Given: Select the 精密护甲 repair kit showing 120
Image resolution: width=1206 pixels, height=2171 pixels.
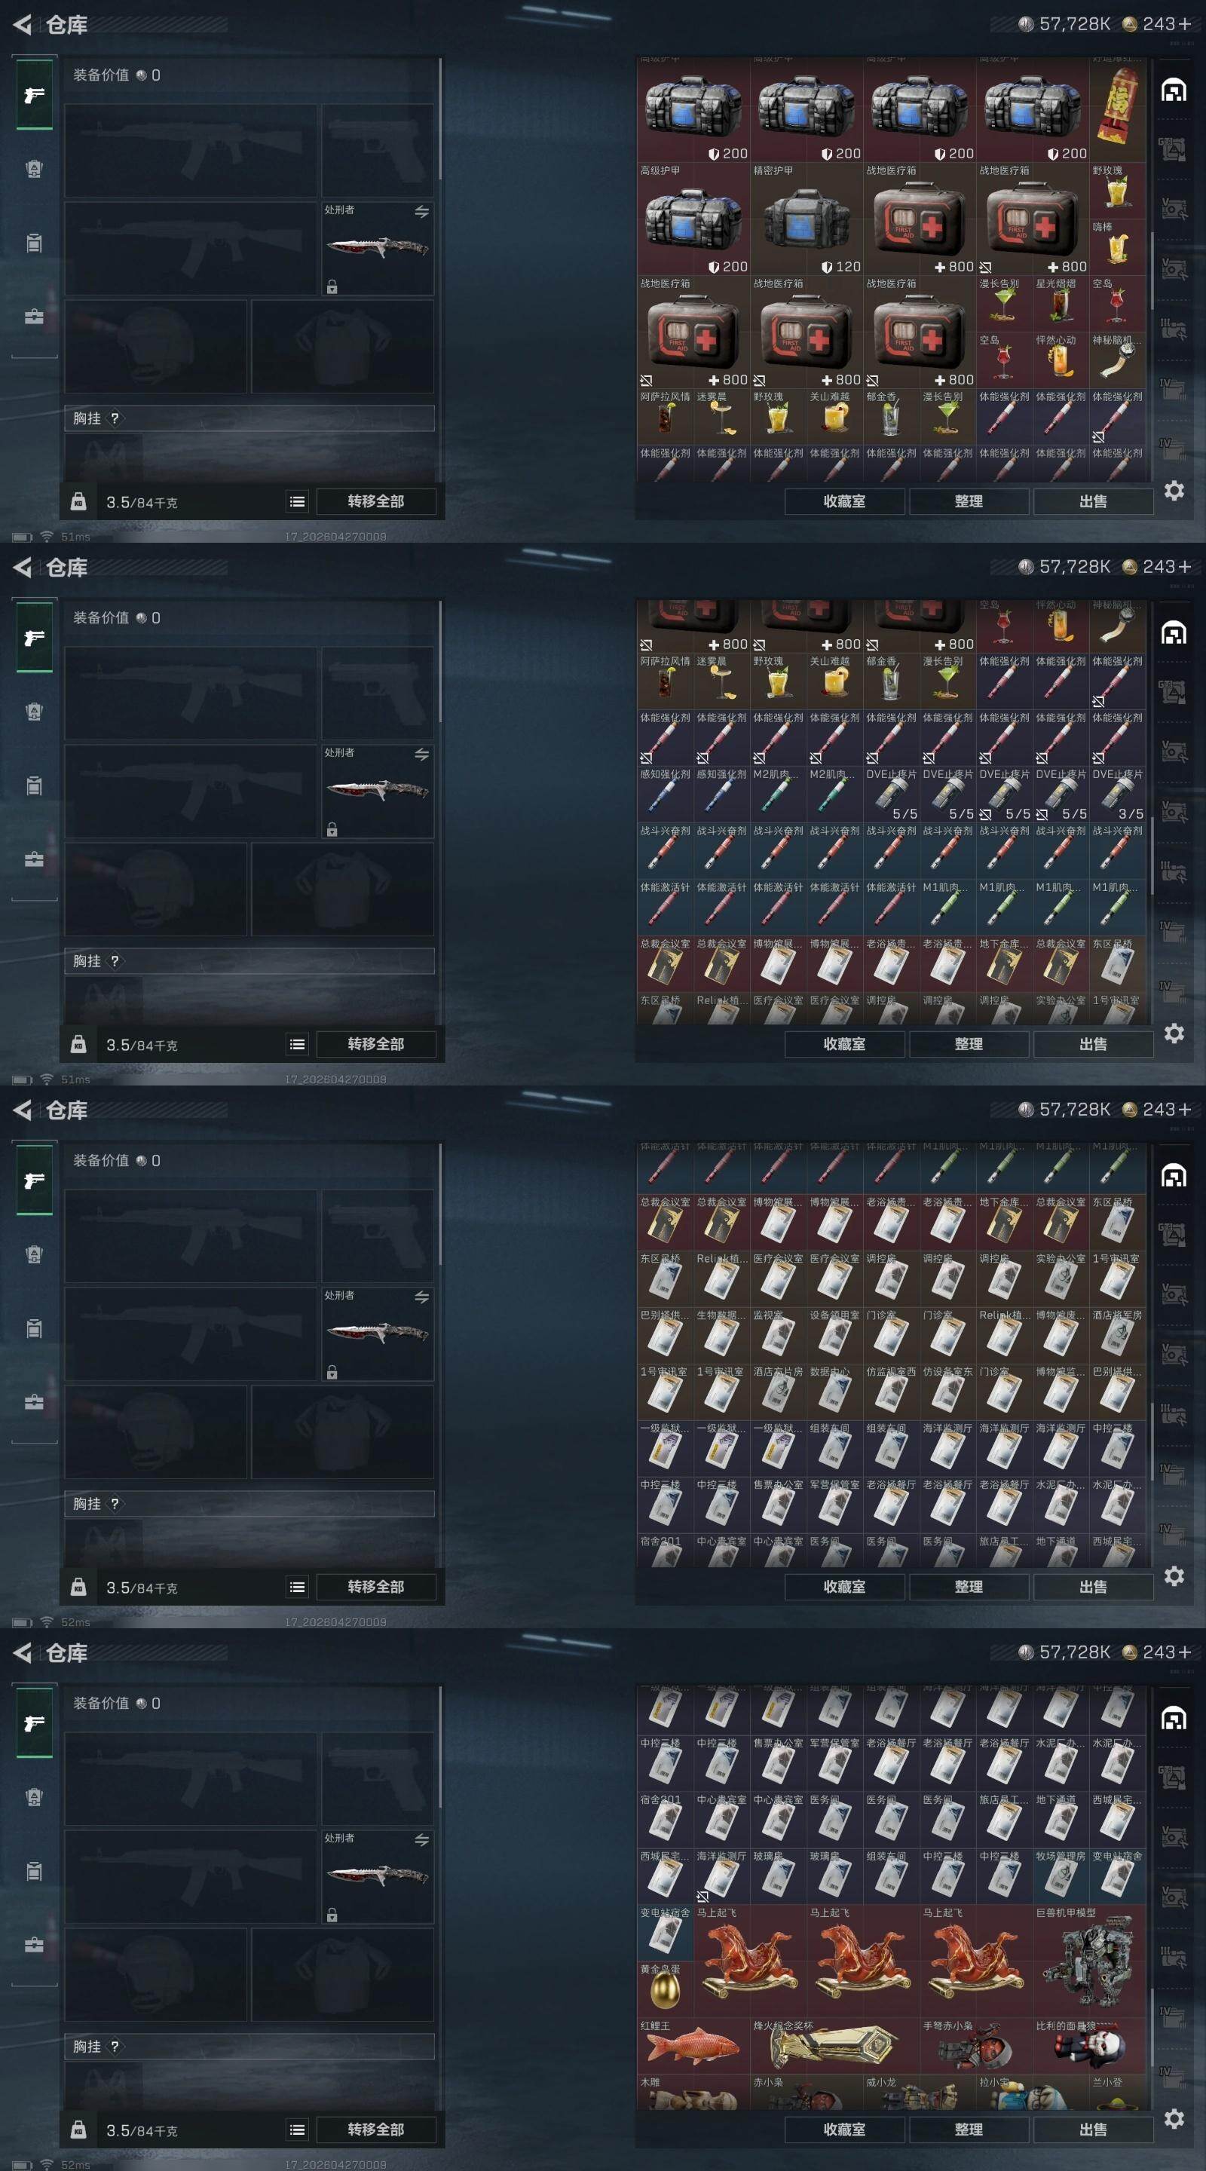Looking at the screenshot, I should pos(807,219).
